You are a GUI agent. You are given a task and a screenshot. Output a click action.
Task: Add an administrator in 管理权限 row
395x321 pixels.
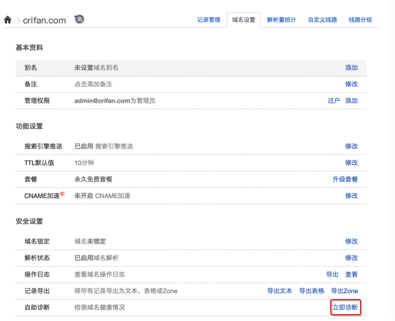351,101
